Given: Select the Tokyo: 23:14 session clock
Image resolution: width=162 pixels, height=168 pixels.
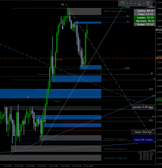Looking at the screenshot, I should point(145,14).
